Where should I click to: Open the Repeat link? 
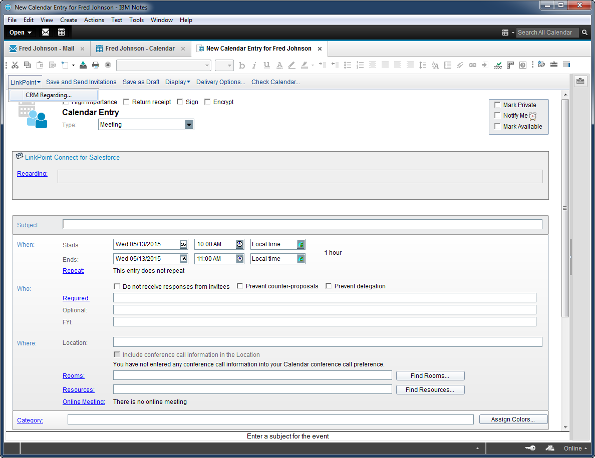[x=73, y=271]
